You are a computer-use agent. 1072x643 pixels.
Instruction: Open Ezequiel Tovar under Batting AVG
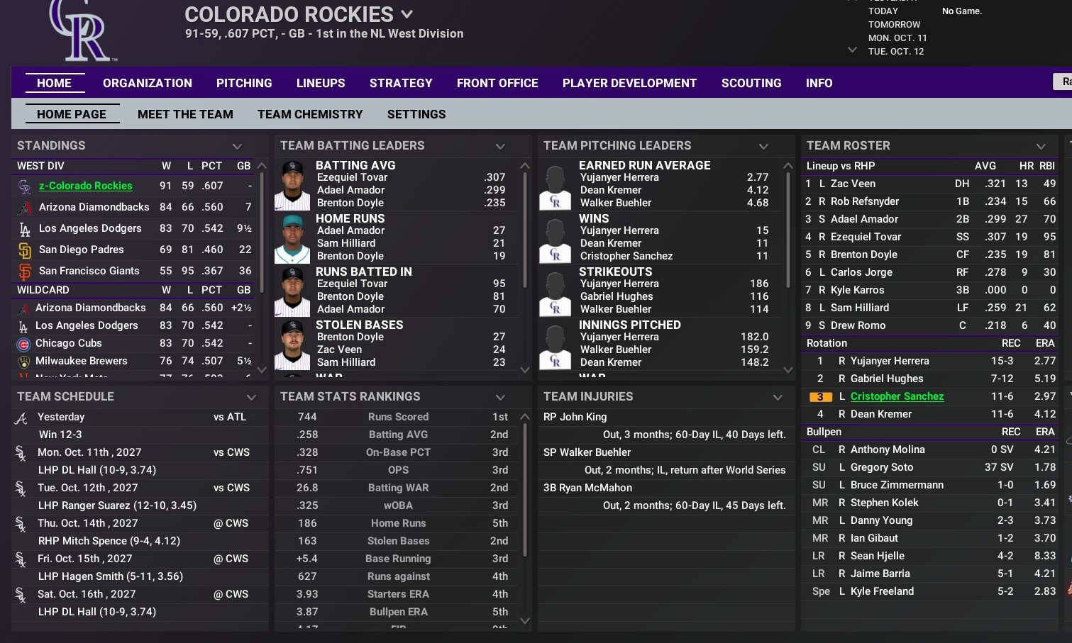pyautogui.click(x=352, y=177)
